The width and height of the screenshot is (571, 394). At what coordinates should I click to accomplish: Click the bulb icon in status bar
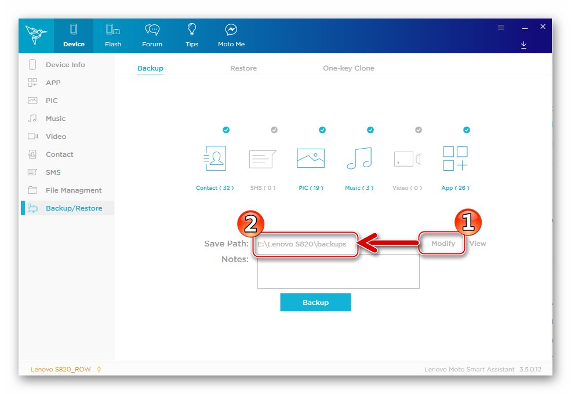[x=99, y=369]
